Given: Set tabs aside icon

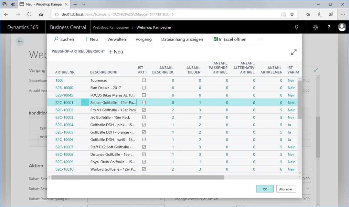Looking at the screenshot, I should [x=13, y=4].
